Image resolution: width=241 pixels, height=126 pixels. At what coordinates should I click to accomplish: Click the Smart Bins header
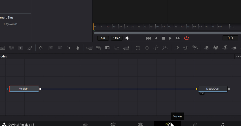[x=7, y=18]
